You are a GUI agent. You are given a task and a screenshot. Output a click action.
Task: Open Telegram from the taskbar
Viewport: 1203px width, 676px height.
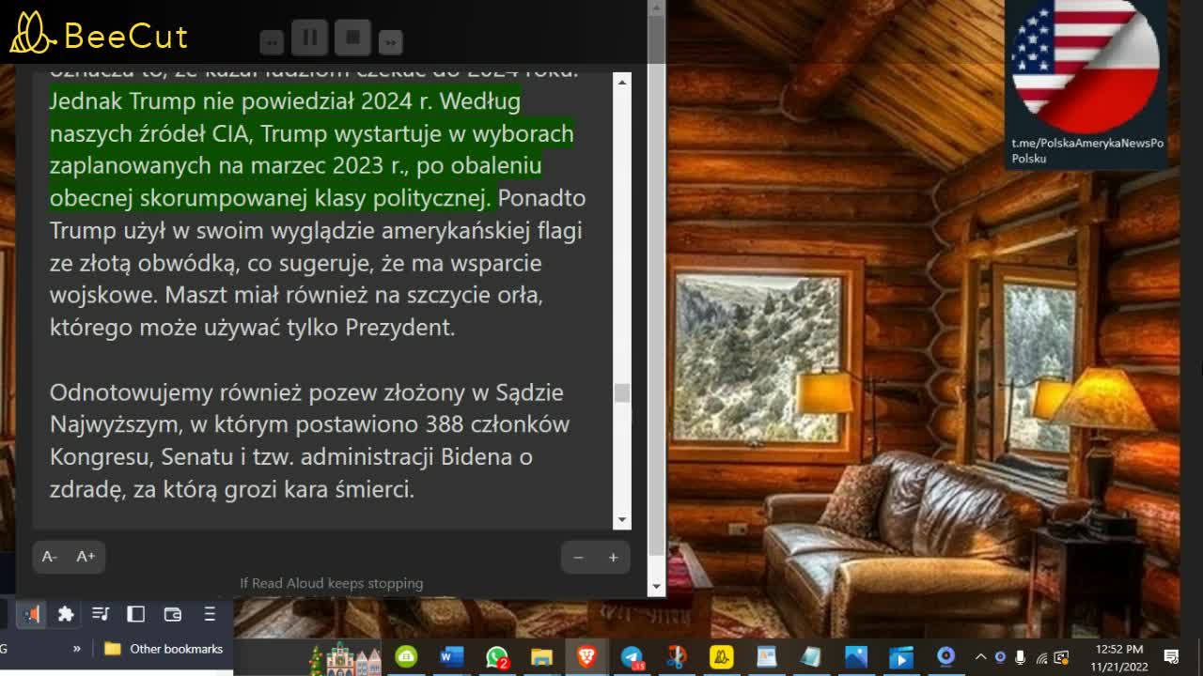tap(632, 657)
